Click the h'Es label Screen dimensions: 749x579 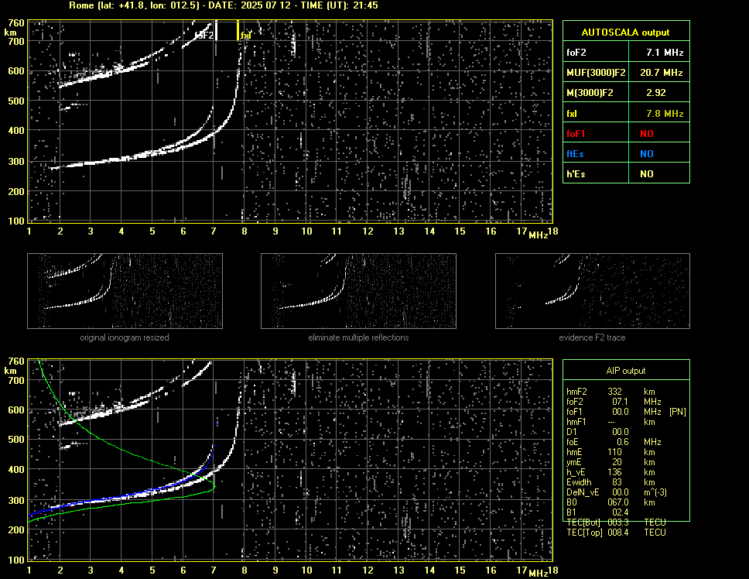point(576,174)
